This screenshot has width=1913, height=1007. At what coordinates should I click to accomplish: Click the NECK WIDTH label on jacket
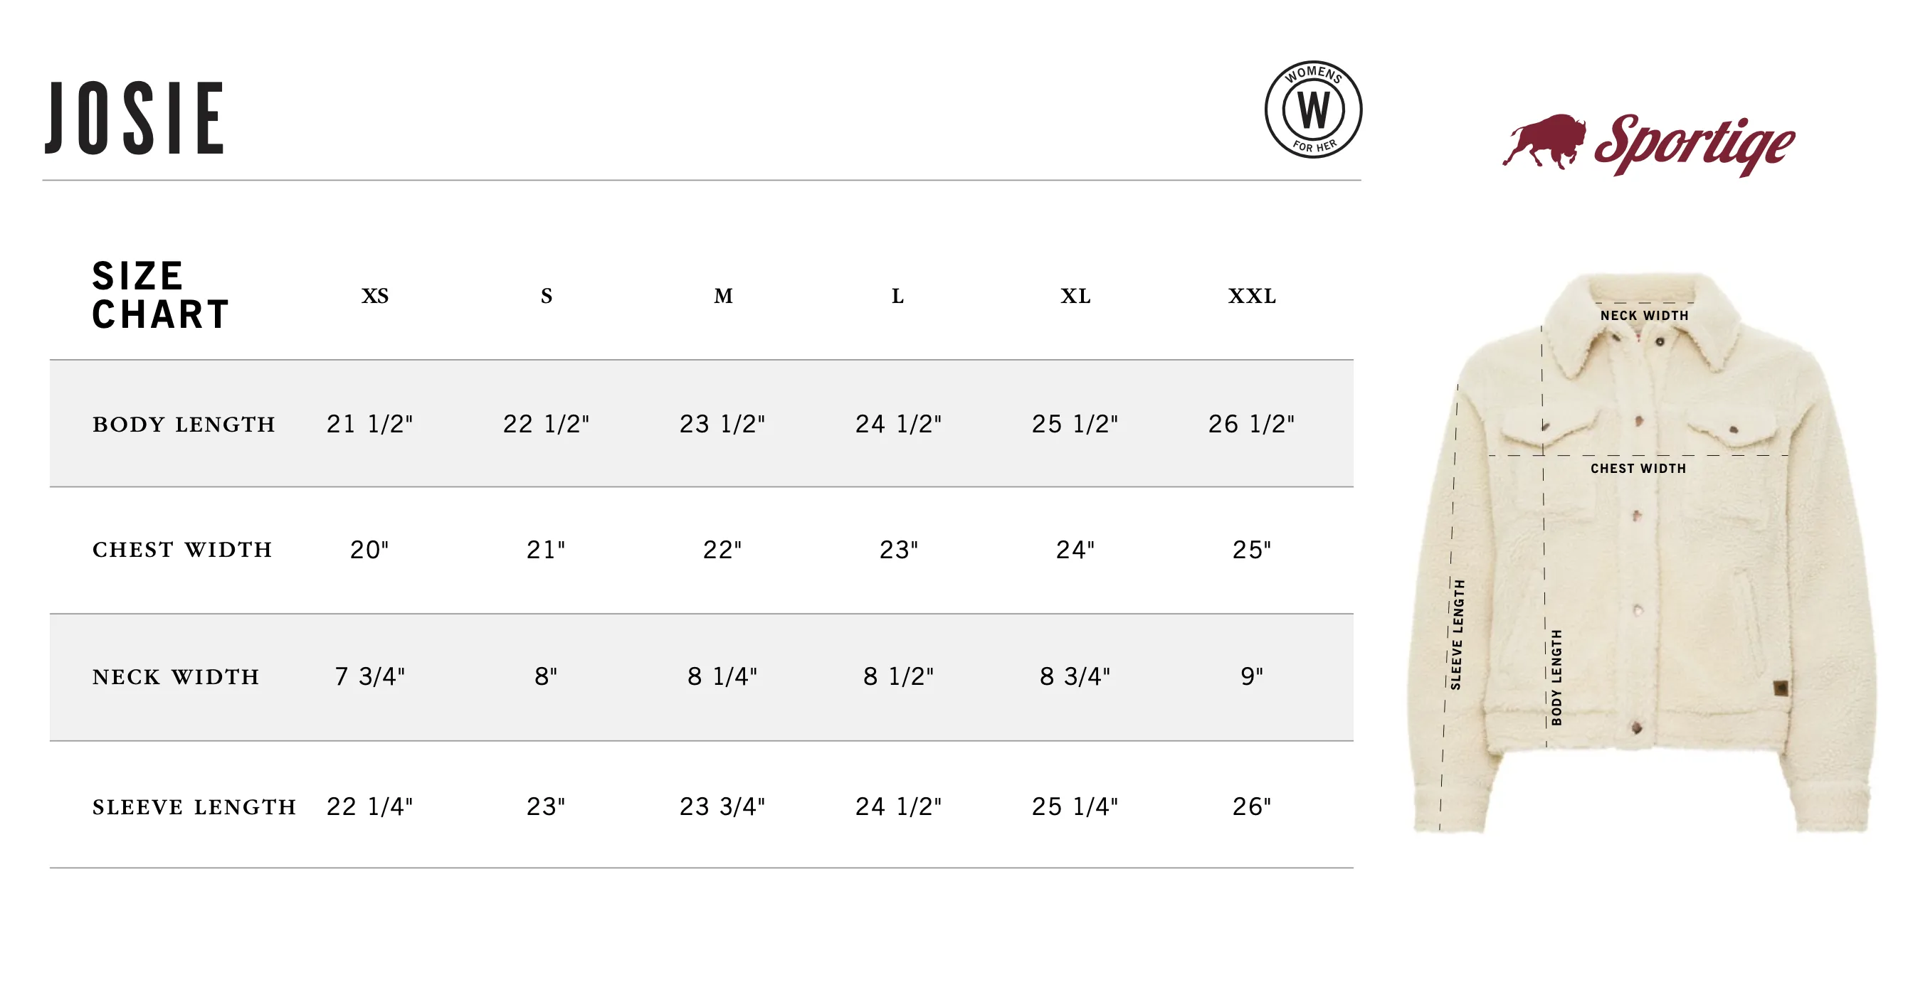tap(1644, 315)
